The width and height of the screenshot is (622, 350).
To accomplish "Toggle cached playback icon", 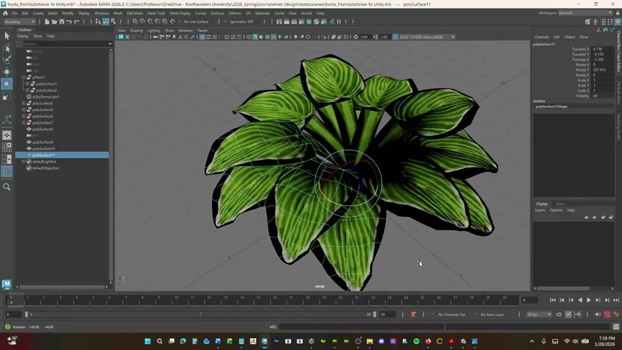I will click(569, 315).
